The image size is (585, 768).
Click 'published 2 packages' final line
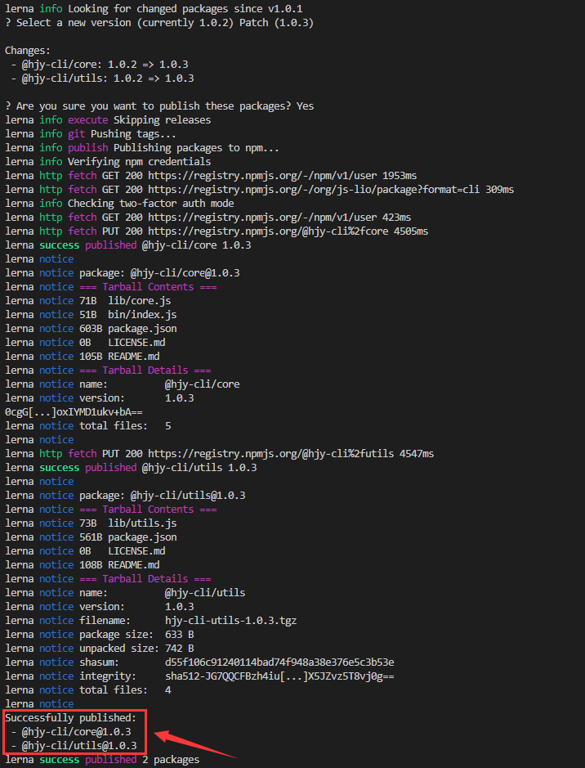[x=142, y=759]
